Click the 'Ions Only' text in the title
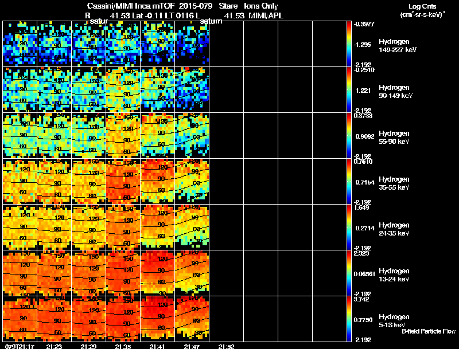The width and height of the screenshot is (459, 349). coord(261,6)
